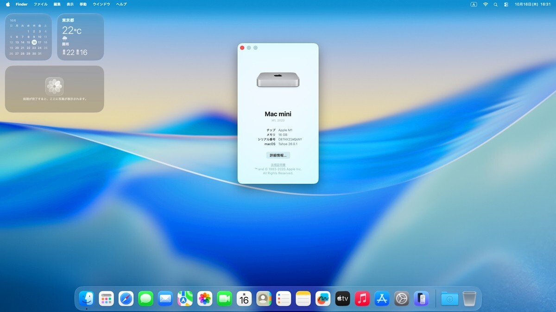Open Spotlight search magnifier in menu bar
Screen dimensions: 556x312
pyautogui.click(x=495, y=4)
